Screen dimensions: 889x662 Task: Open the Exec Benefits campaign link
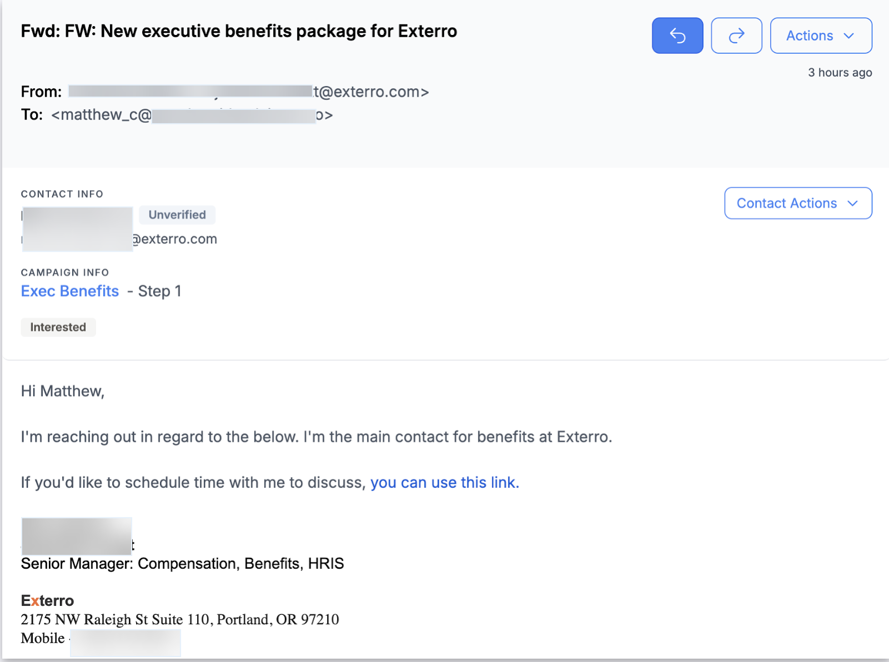[x=70, y=291]
